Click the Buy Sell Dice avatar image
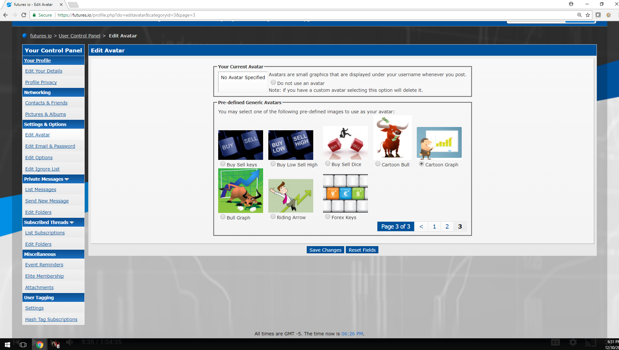The image size is (619, 350). click(345, 143)
